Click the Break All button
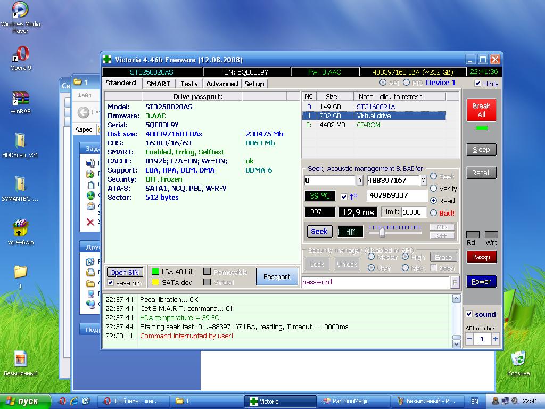 (x=481, y=110)
